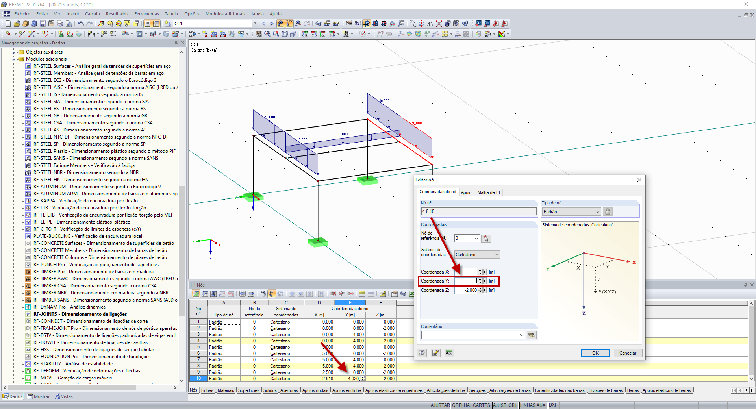Click the view in X direction icon

click(x=305, y=34)
